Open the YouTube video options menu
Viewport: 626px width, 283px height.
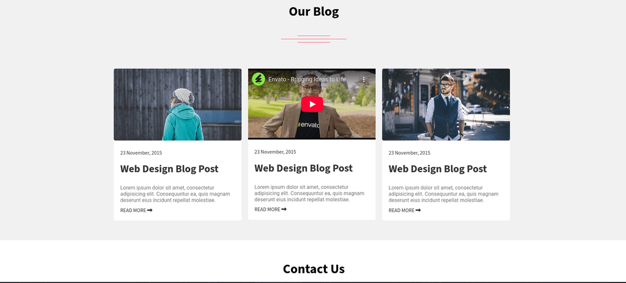point(364,79)
